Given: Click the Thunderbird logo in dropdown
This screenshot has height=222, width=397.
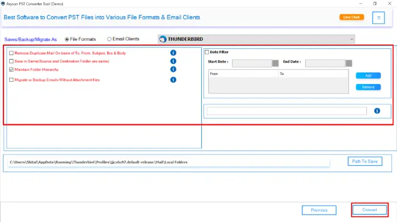Looking at the screenshot, I should [x=163, y=39].
